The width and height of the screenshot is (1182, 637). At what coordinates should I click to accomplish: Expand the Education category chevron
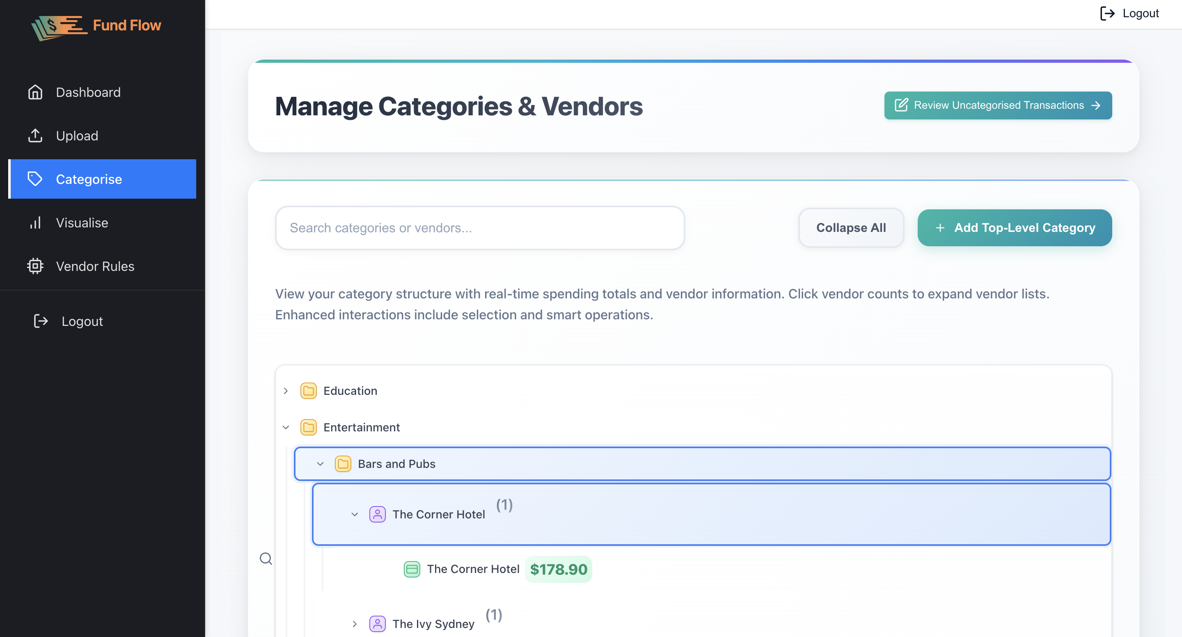285,391
